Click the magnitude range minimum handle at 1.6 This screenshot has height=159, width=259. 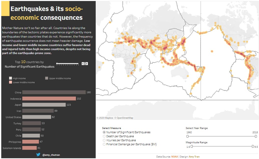[192, 146]
